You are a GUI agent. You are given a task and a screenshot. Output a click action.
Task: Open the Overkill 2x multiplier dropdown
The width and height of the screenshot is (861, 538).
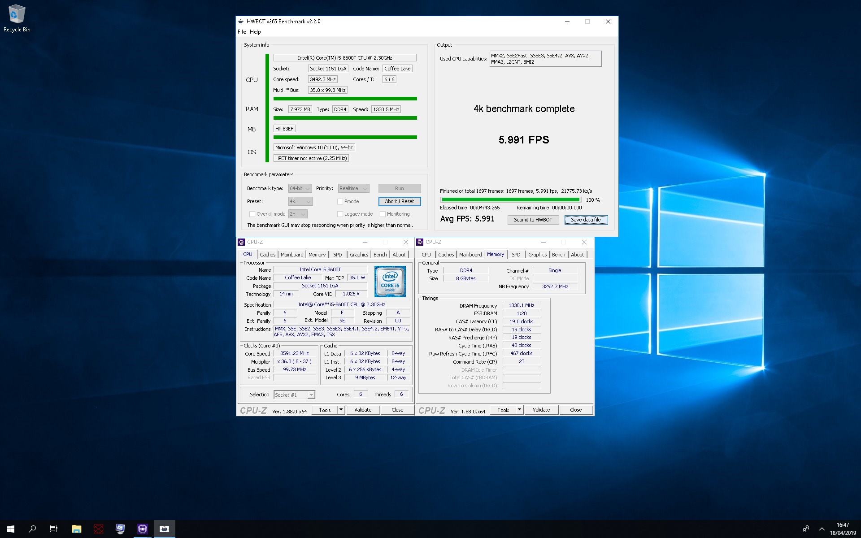(298, 214)
